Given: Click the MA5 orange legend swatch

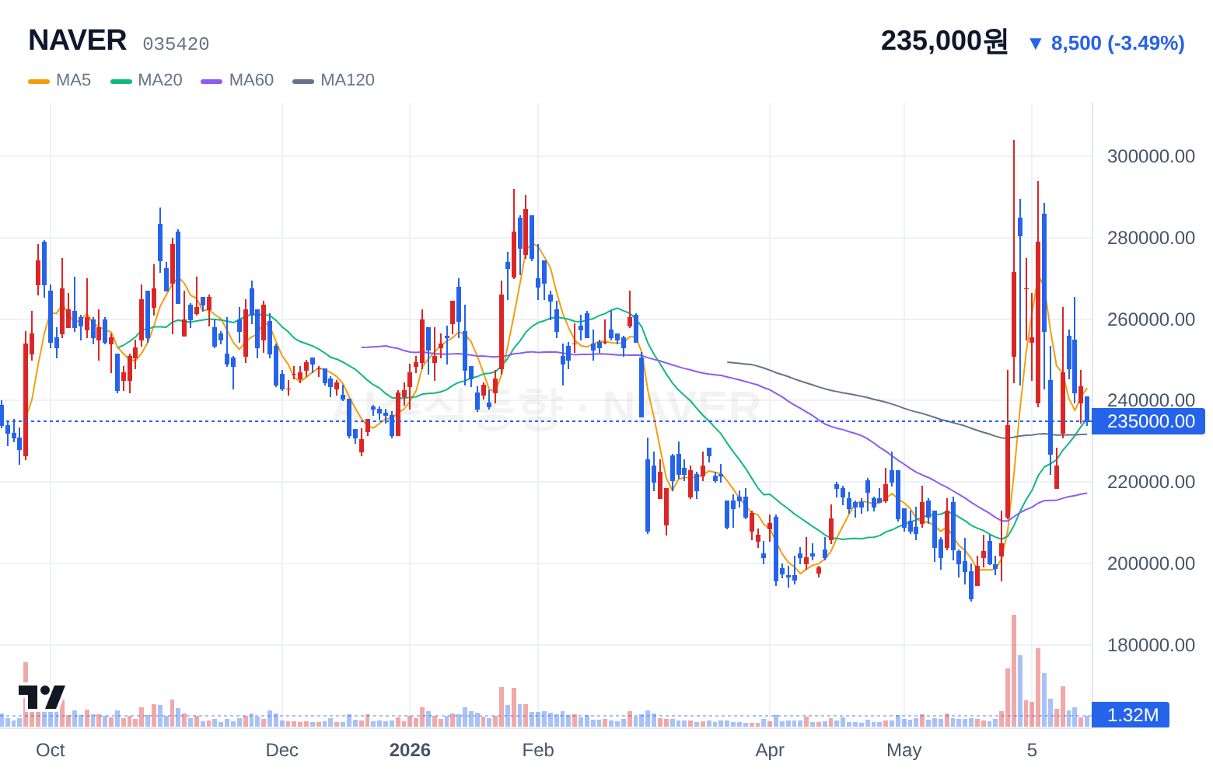Looking at the screenshot, I should (x=39, y=81).
